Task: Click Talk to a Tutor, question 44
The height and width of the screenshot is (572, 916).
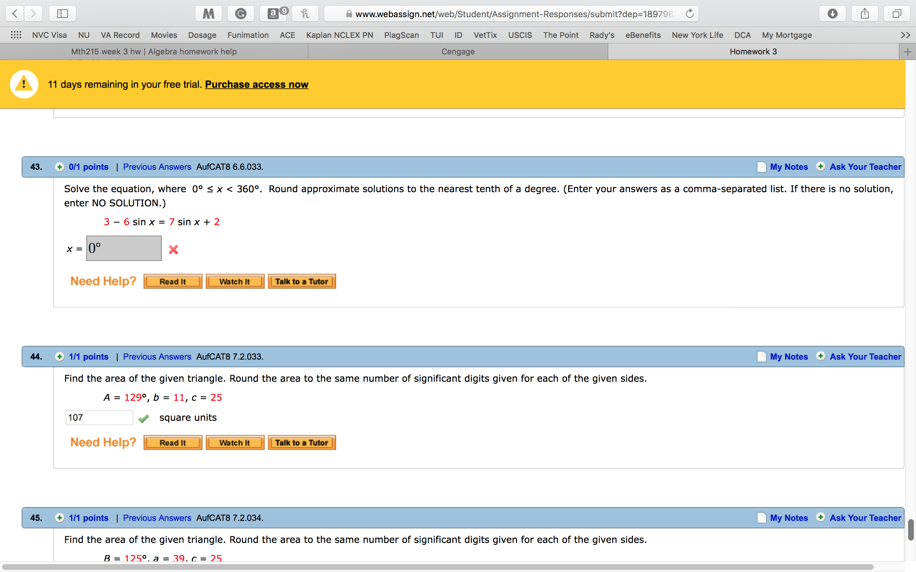Action: click(302, 443)
